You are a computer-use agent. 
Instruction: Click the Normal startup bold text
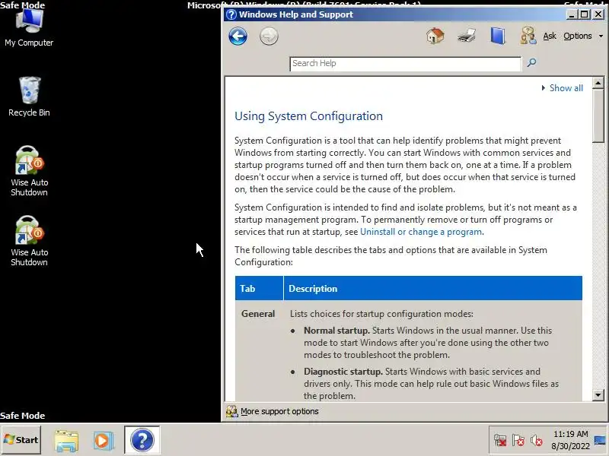(336, 331)
